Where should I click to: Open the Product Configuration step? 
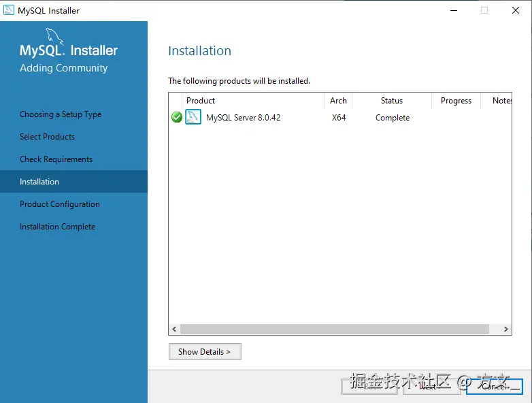[60, 204]
